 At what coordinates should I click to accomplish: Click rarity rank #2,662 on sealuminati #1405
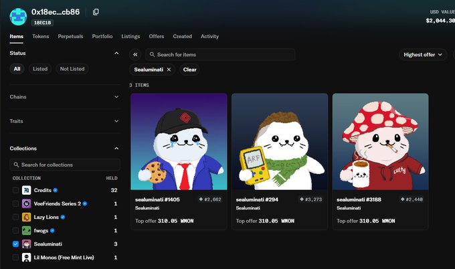pyautogui.click(x=210, y=199)
